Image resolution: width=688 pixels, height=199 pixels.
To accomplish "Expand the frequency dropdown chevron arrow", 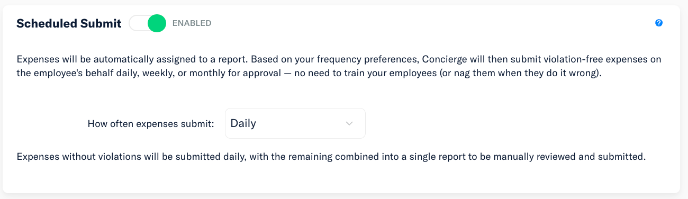I will tap(349, 123).
